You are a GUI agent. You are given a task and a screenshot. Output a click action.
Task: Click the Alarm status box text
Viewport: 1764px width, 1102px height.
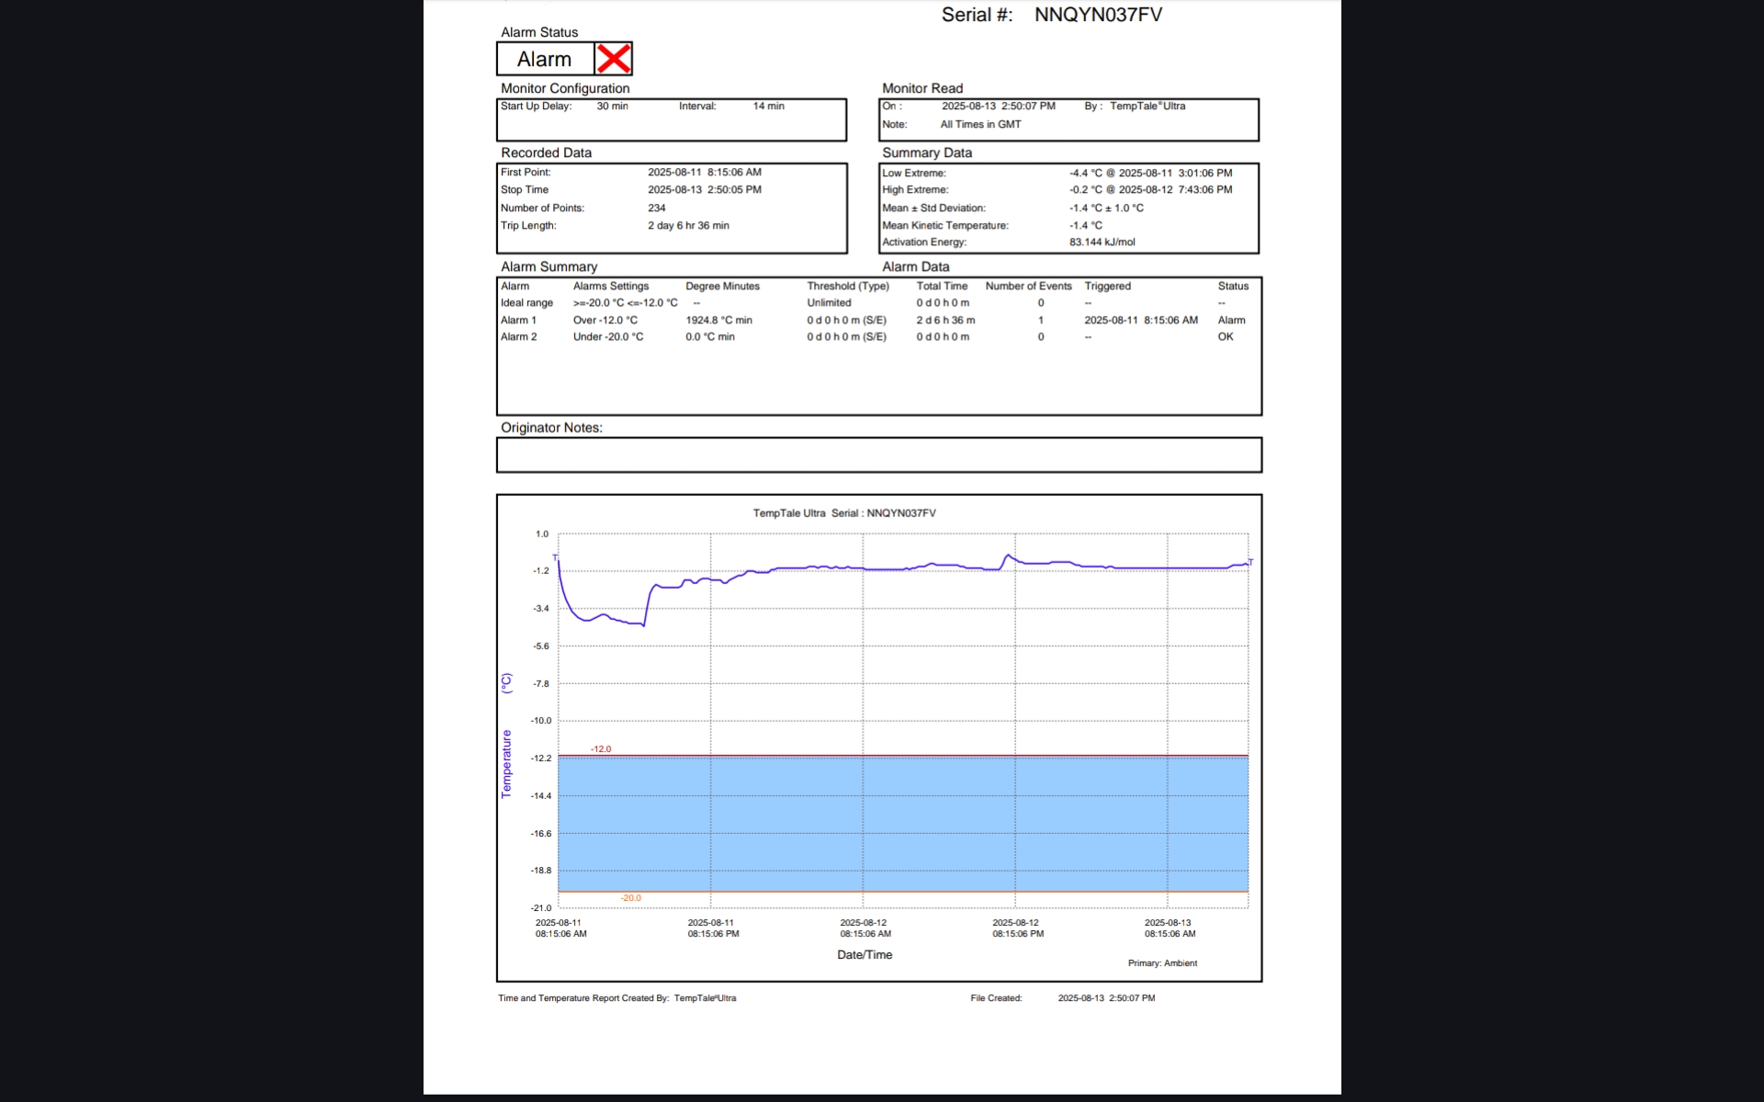[544, 60]
